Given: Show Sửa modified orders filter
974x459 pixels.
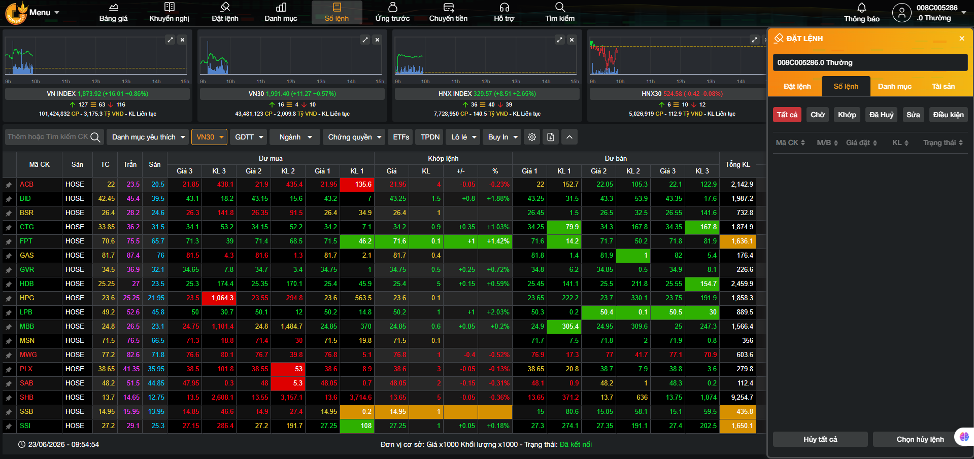Looking at the screenshot, I should pyautogui.click(x=913, y=115).
